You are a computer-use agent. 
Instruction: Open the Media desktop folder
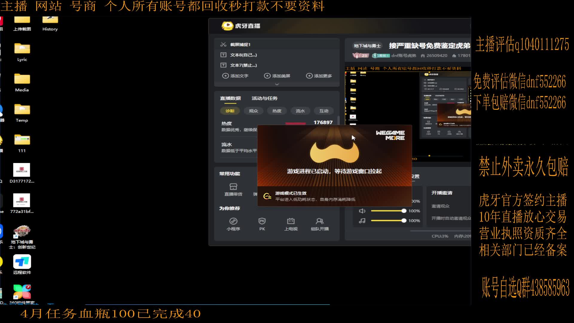click(x=22, y=83)
